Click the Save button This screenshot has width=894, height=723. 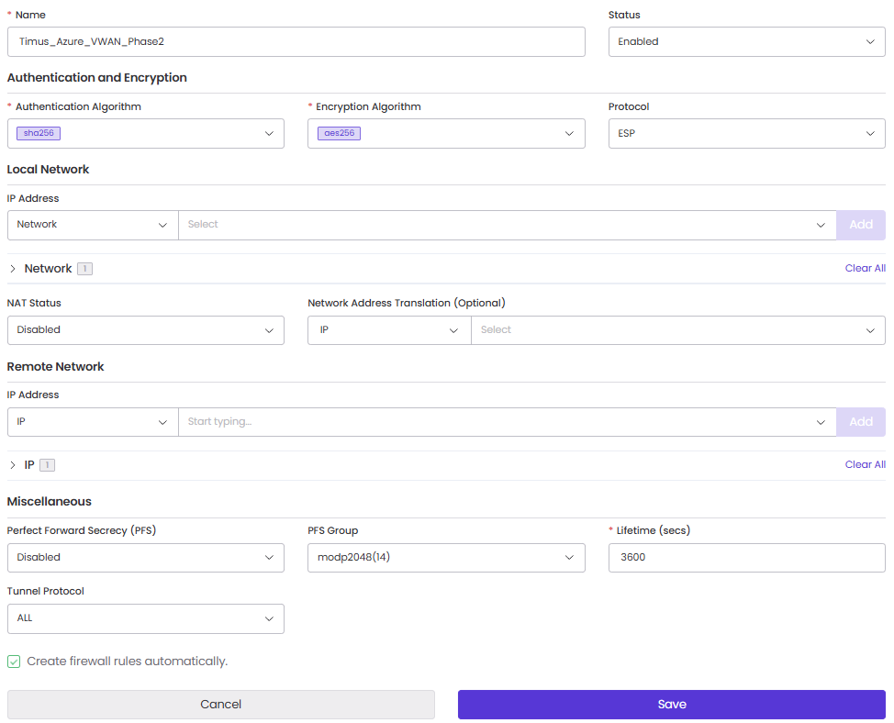(671, 704)
